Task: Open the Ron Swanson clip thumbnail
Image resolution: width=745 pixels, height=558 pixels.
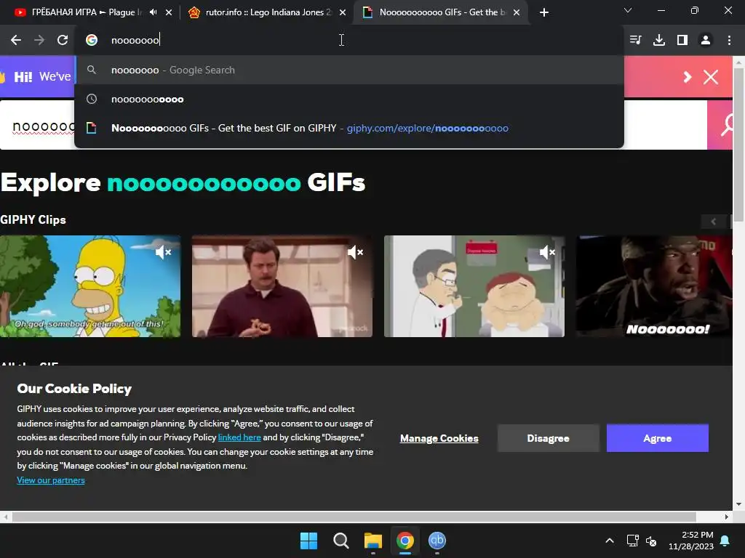Action: tap(282, 286)
